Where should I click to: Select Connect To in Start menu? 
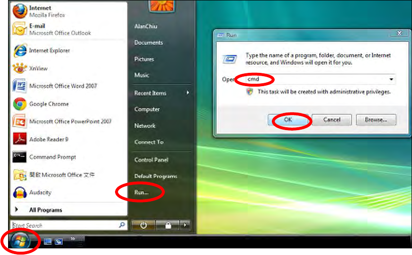point(149,142)
